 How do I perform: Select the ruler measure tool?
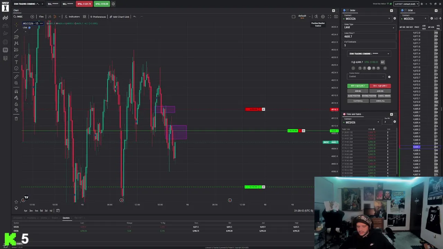tap(16, 76)
